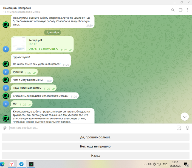The width and height of the screenshot is (192, 168).
Task: Click '11 715 пользователей в месяц' subtitle
Action: tap(22, 12)
